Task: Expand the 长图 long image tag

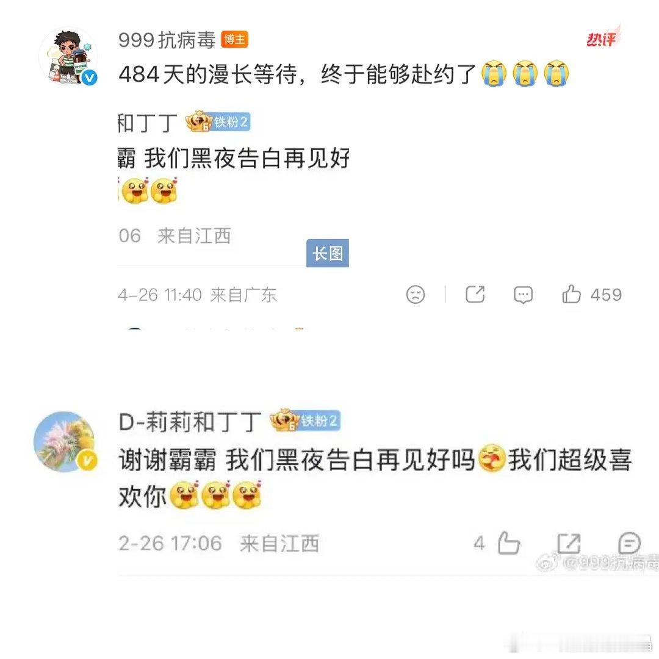Action: pyautogui.click(x=328, y=253)
